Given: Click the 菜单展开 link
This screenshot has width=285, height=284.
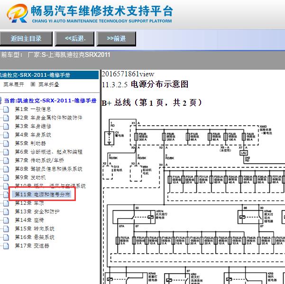Looking at the screenshot, I should pos(14,84).
